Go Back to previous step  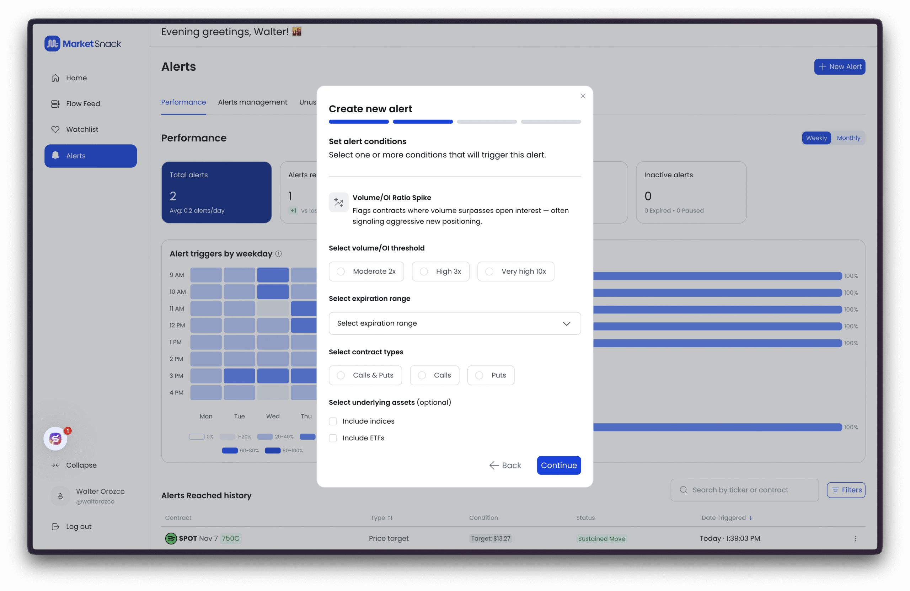tap(505, 465)
